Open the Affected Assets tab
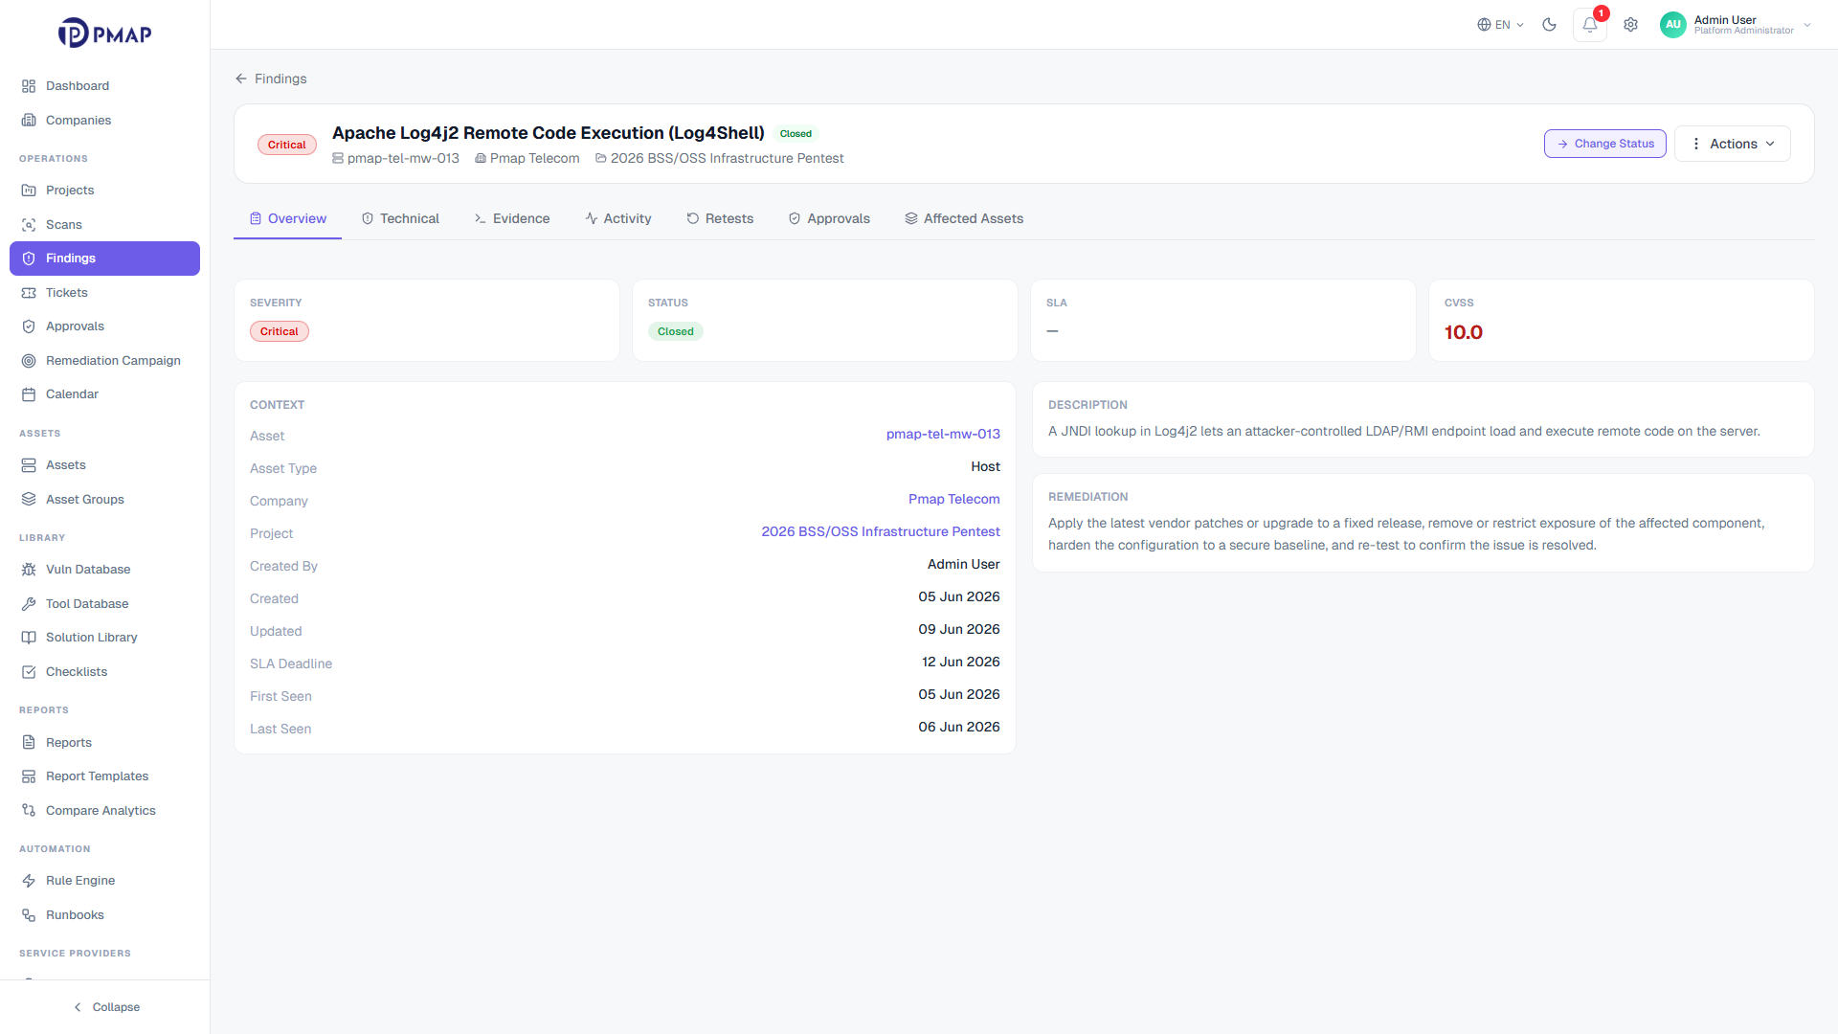 964,219
